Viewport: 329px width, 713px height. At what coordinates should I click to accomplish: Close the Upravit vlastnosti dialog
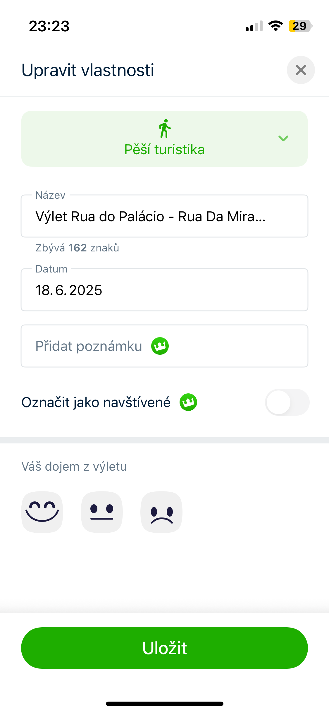coord(301,70)
